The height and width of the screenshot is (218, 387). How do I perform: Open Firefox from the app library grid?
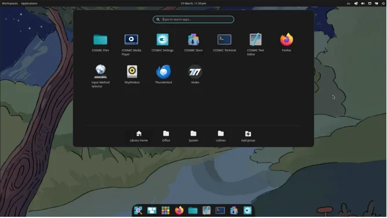(286, 43)
